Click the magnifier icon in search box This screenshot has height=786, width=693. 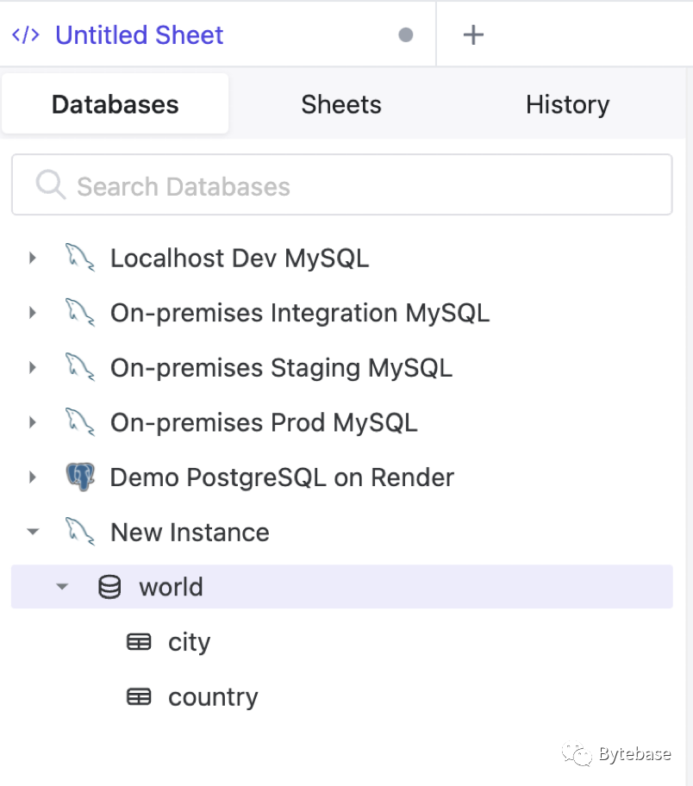(51, 185)
